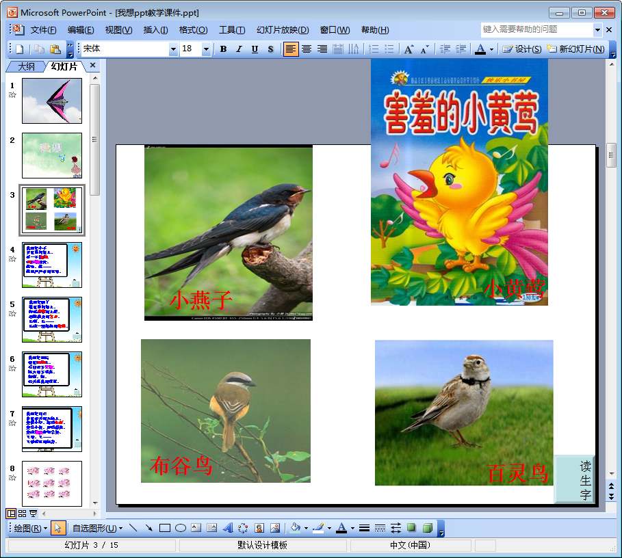Screen dimensions: 622x558
Task: Start slide show from current slide button
Action: [34, 514]
